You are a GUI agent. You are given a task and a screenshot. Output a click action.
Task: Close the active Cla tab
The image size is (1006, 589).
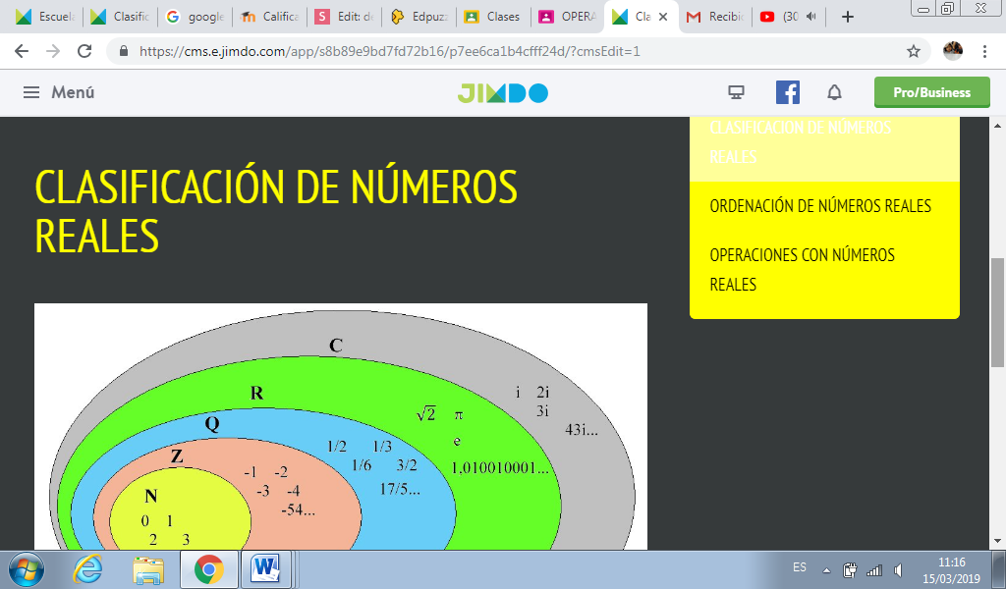pyautogui.click(x=663, y=17)
